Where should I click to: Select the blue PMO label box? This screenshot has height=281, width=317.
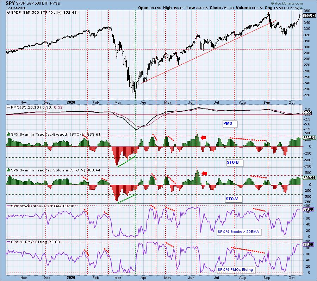[x=229, y=123]
